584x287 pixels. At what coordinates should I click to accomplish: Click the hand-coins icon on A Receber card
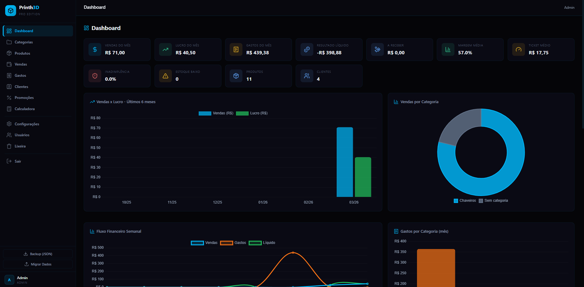(x=377, y=49)
